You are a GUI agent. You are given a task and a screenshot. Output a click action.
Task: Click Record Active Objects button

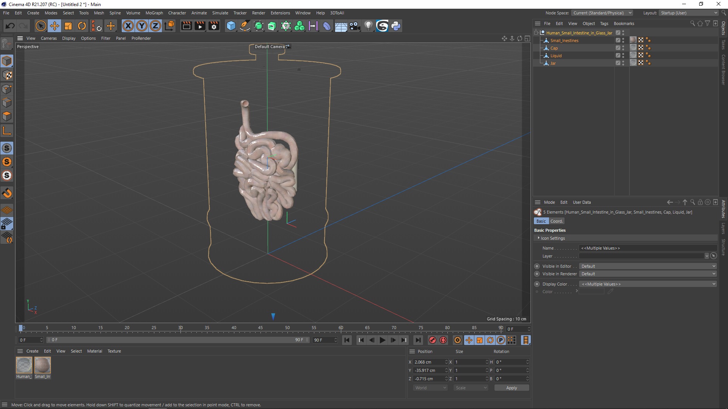[432, 340]
